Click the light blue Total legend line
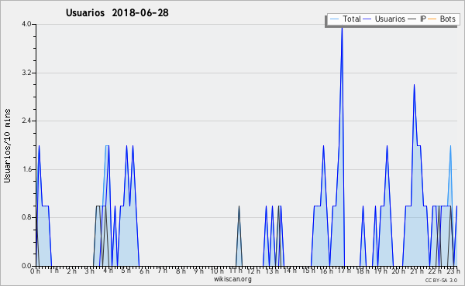The width and height of the screenshot is (465, 286). click(335, 19)
